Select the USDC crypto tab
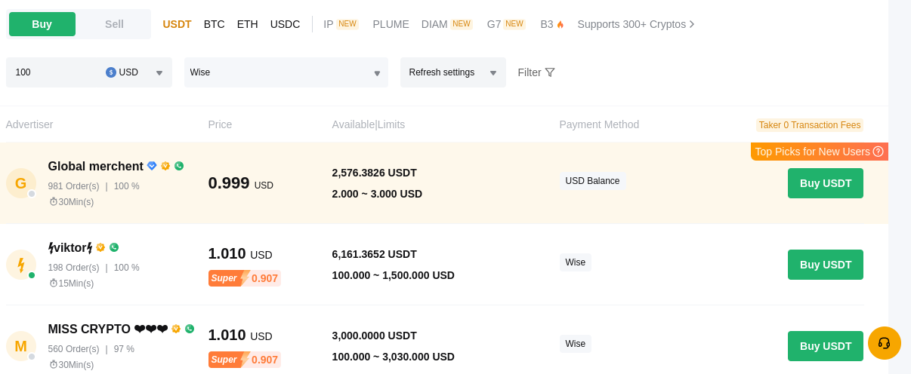The image size is (911, 374). click(285, 24)
